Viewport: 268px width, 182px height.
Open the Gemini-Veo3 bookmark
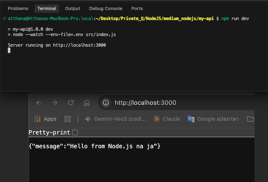[x=115, y=119]
